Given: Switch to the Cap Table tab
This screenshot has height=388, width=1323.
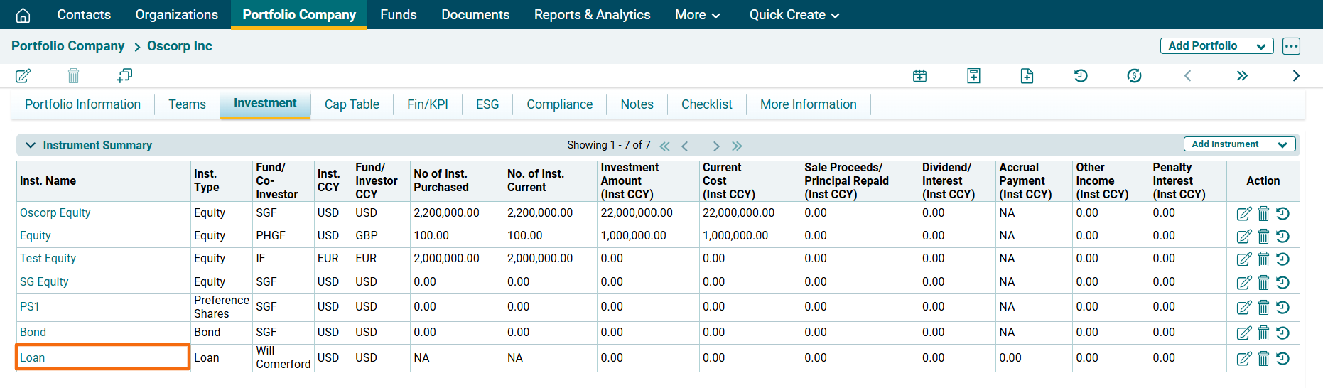Looking at the screenshot, I should click(352, 104).
